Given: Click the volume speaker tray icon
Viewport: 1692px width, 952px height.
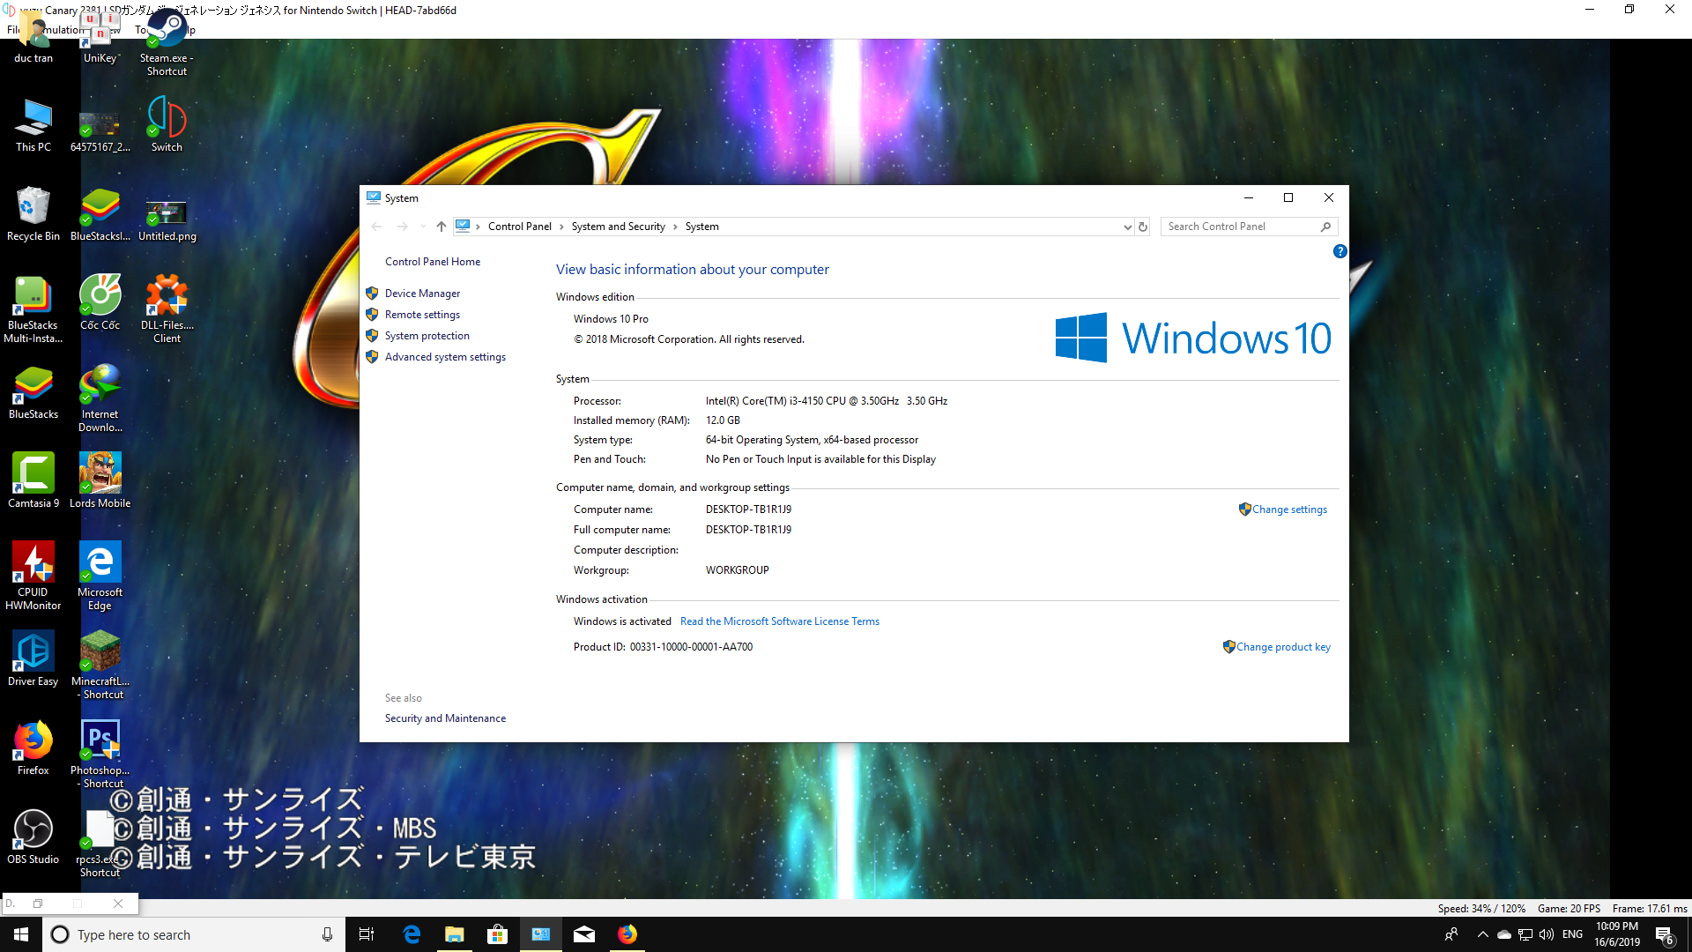Looking at the screenshot, I should 1547,934.
